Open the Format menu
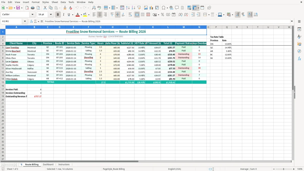The height and width of the screenshot is (171, 304). (36, 2)
